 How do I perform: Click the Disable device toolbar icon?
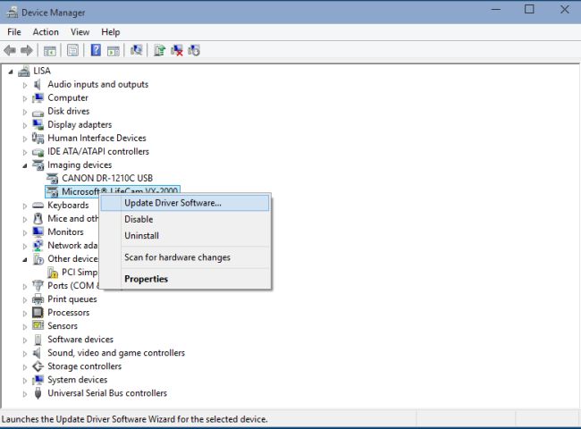click(194, 50)
